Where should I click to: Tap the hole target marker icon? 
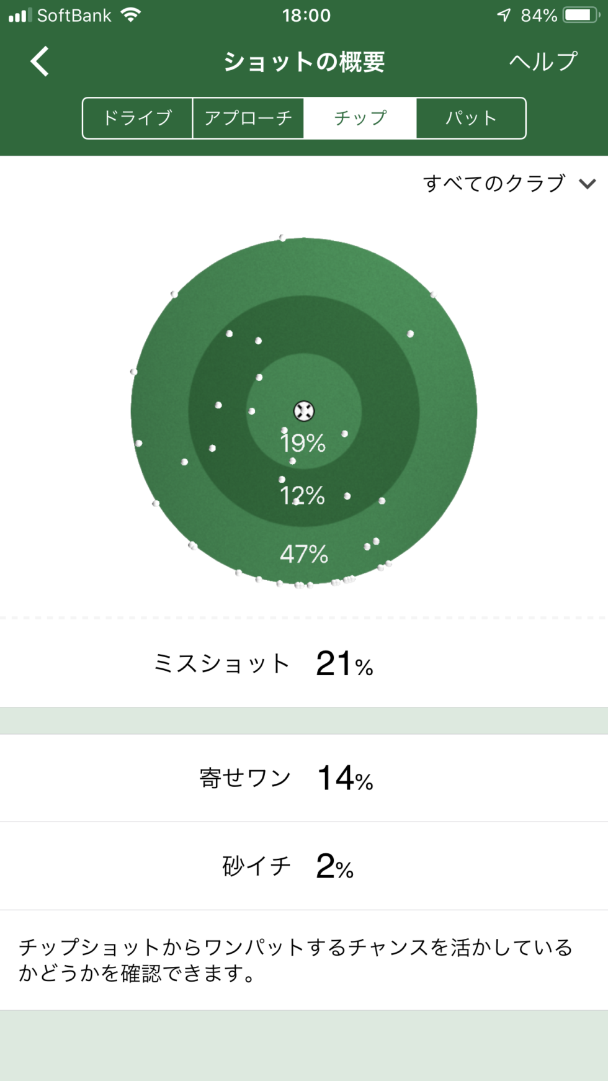pos(304,411)
